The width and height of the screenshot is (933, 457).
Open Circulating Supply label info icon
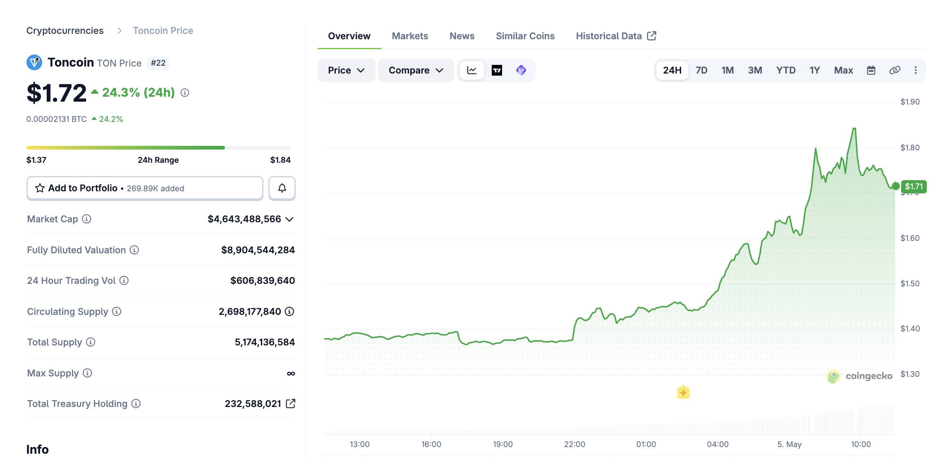click(x=117, y=312)
